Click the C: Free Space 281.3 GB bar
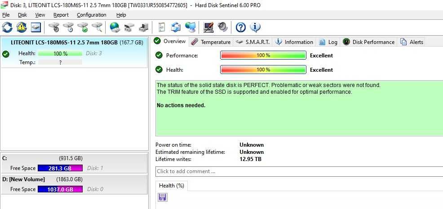This screenshot has width=443, height=209. [60, 168]
